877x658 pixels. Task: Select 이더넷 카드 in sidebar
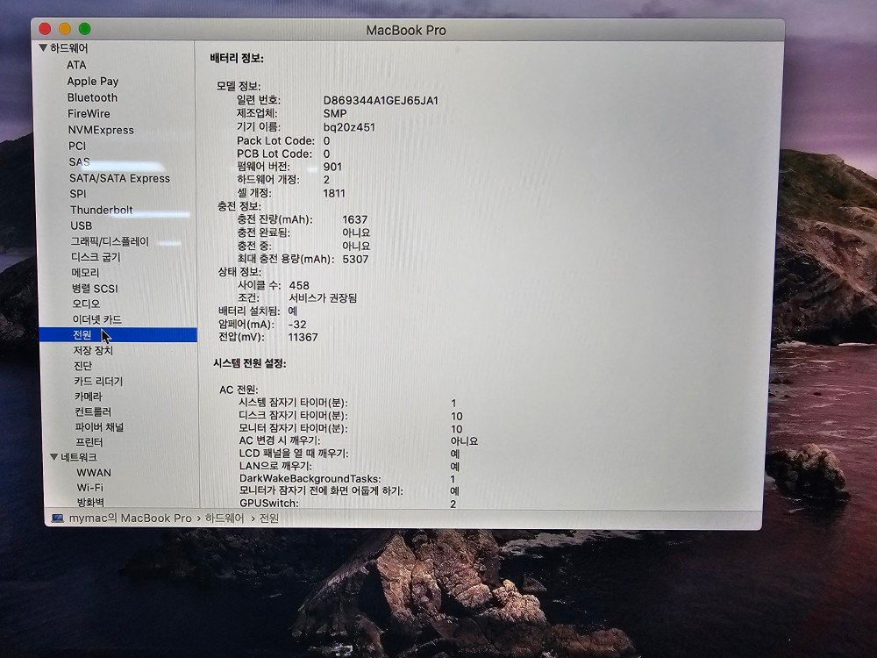pyautogui.click(x=96, y=319)
